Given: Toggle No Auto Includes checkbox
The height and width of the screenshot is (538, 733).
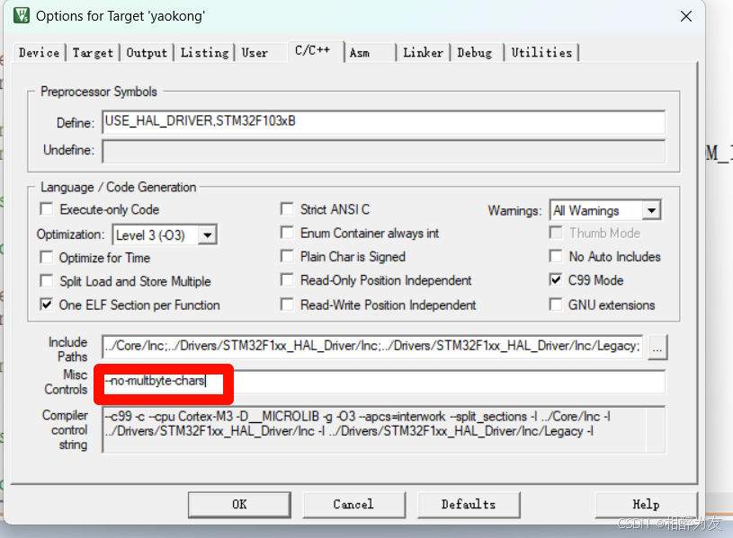Looking at the screenshot, I should 556,256.
